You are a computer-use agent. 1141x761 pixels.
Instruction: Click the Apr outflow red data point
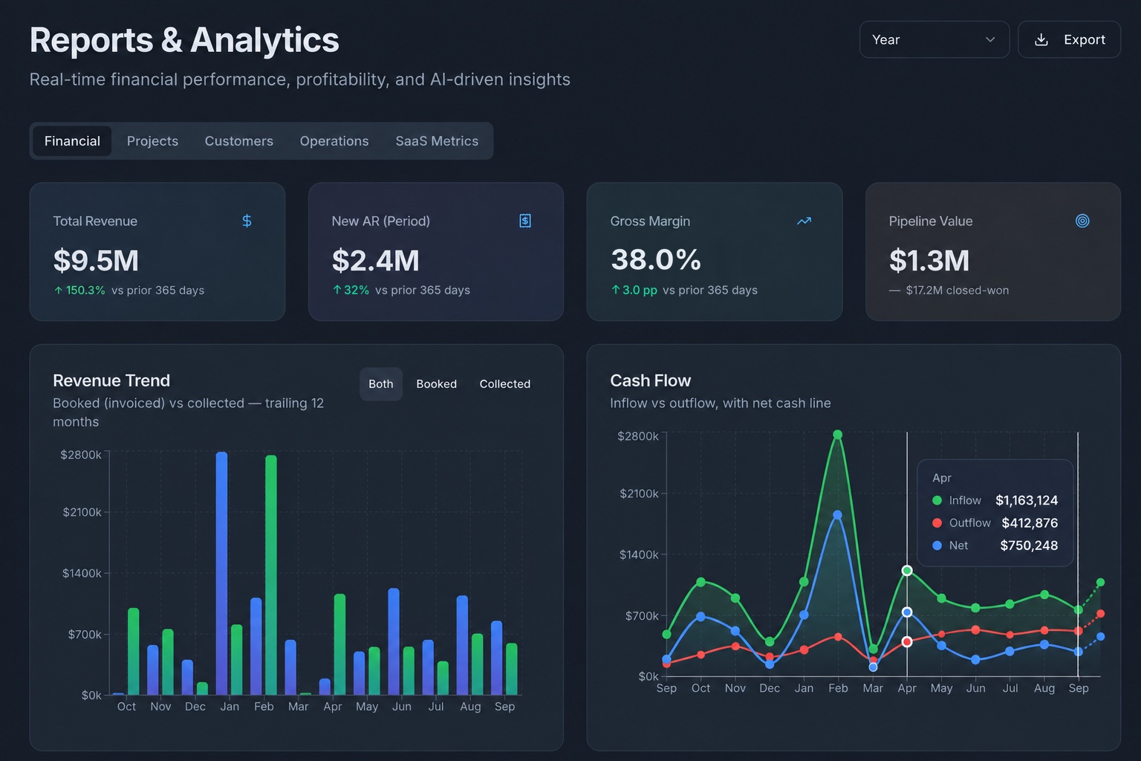point(907,641)
